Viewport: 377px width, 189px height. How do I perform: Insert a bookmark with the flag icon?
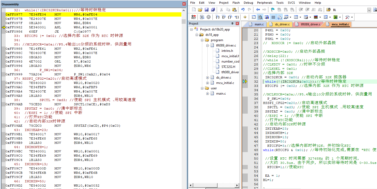pos(273,10)
